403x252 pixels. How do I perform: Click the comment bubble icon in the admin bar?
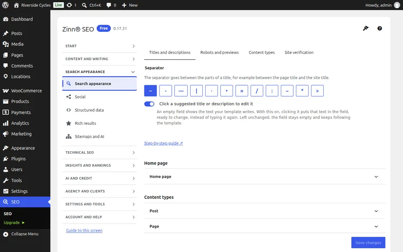(x=109, y=5)
